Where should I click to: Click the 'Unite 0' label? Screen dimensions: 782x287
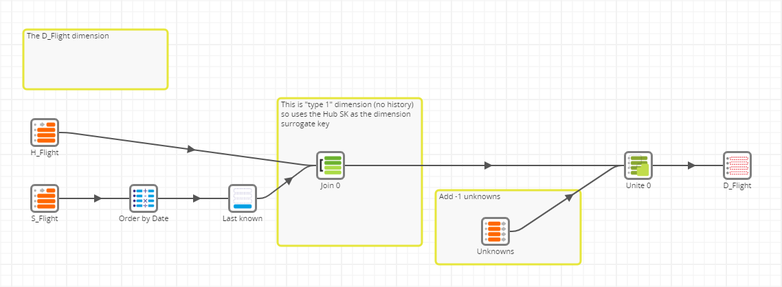pos(638,185)
